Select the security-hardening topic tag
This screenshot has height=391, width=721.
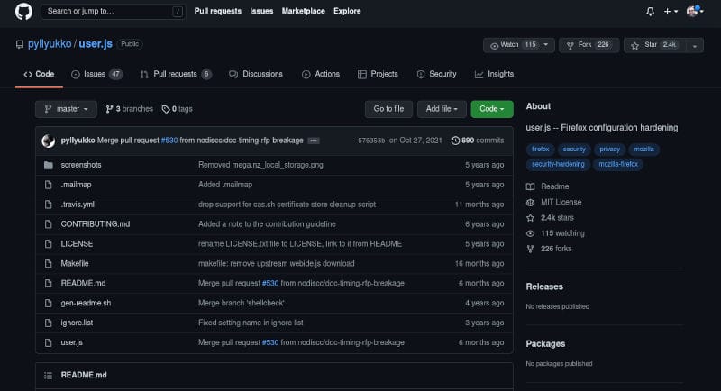558,165
